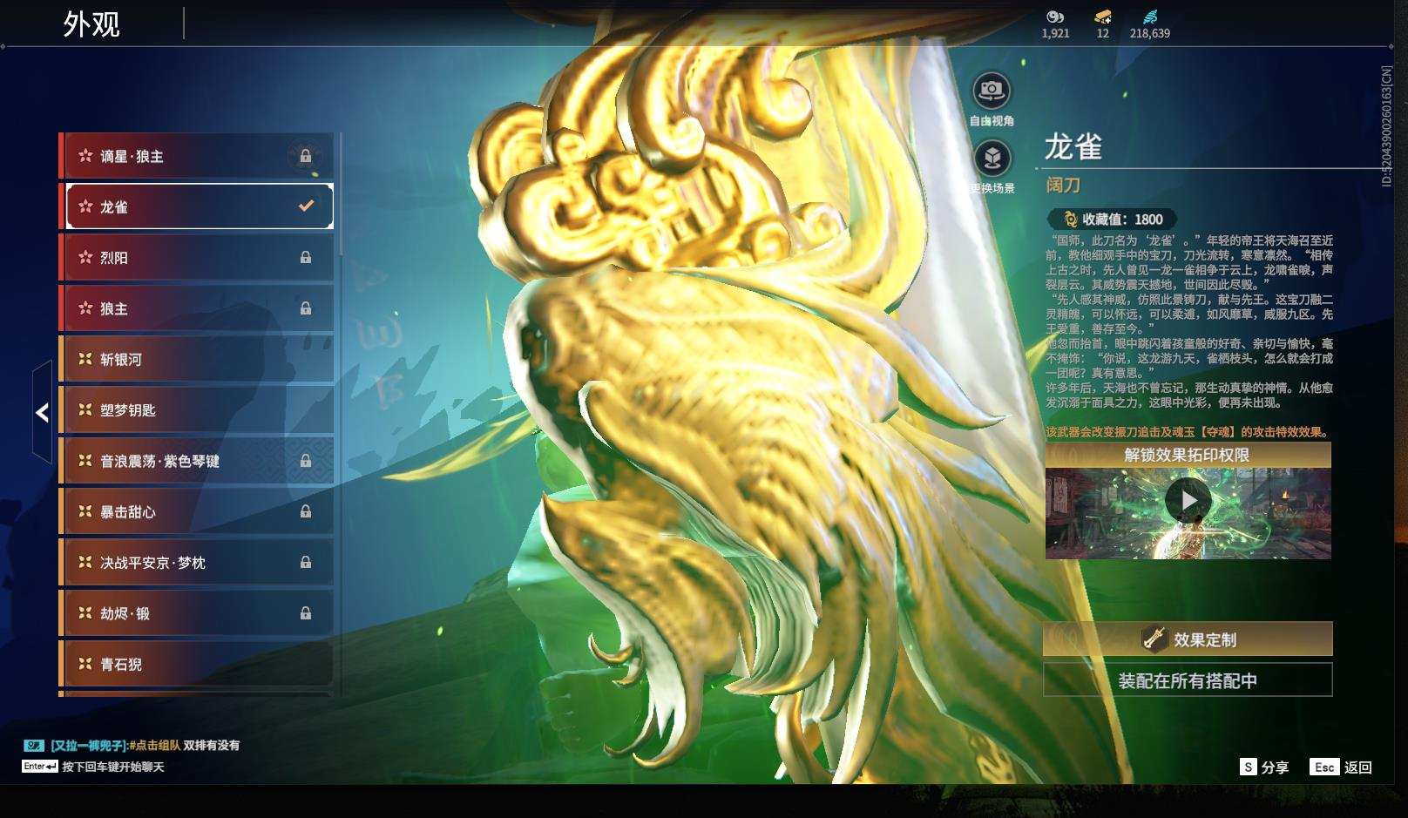Select the 劫烬·锻 skin entry
This screenshot has width=1408, height=818.
pyautogui.click(x=197, y=613)
